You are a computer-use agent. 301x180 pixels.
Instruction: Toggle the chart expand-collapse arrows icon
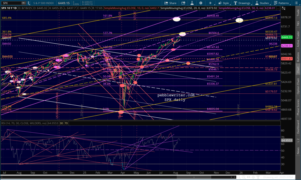click(x=284, y=8)
